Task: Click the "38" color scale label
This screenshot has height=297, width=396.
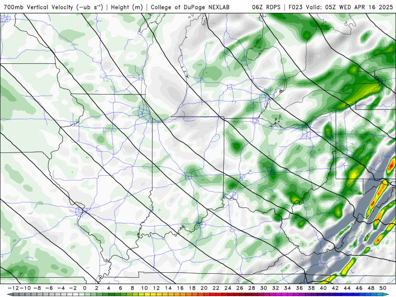Action: 311,288
